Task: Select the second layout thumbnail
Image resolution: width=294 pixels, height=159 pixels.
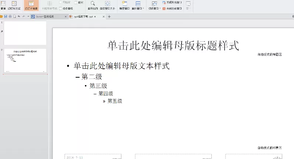Action: 25,61
